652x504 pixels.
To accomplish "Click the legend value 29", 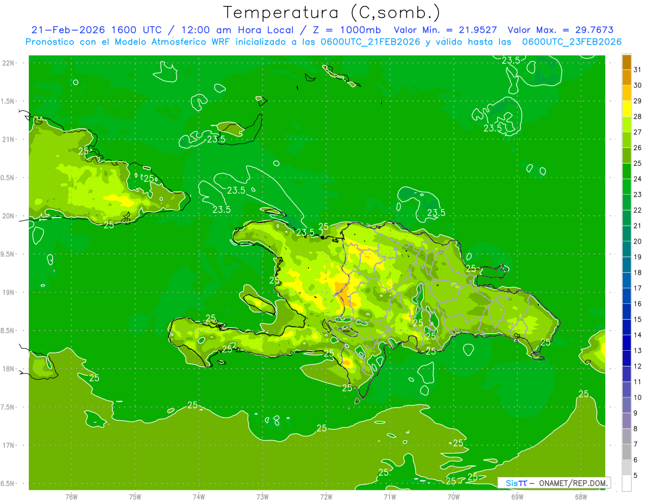I will [637, 101].
